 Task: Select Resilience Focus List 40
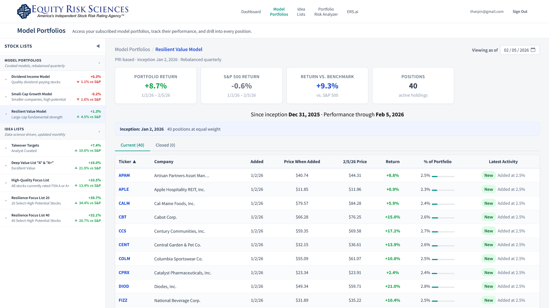(53, 218)
